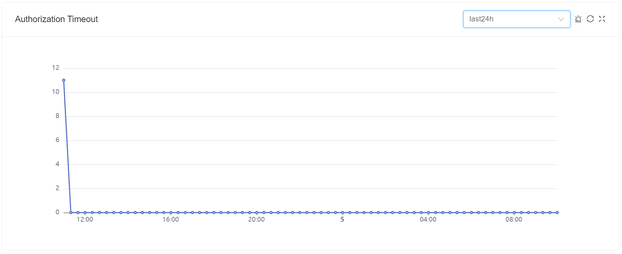The height and width of the screenshot is (254, 622).
Task: Click the data point above the 12:00 label
Action: pyautogui.click(x=85, y=213)
